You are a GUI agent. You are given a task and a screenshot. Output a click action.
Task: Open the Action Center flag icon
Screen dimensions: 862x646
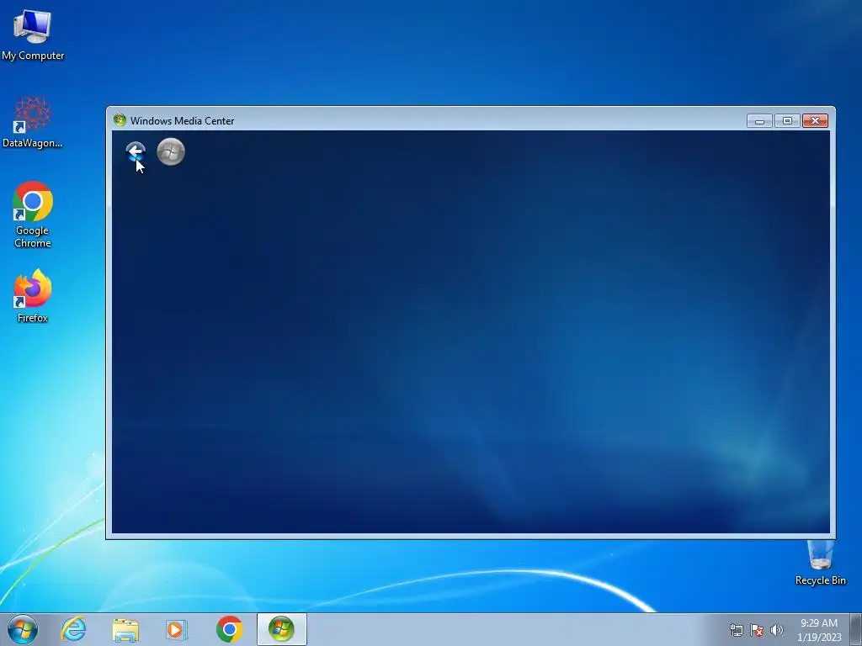click(x=757, y=630)
